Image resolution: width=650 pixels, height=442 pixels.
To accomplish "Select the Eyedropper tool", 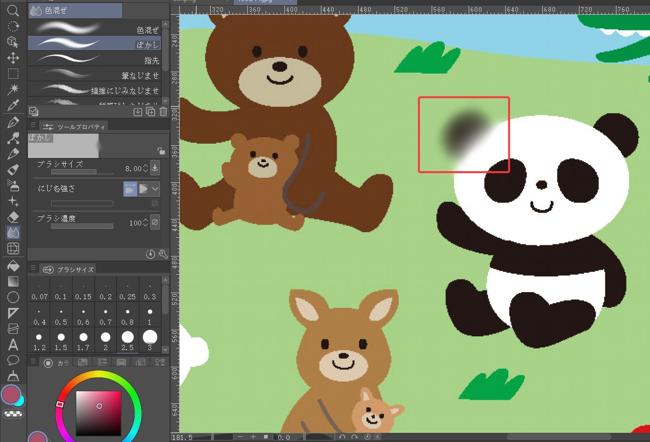I will point(13,106).
